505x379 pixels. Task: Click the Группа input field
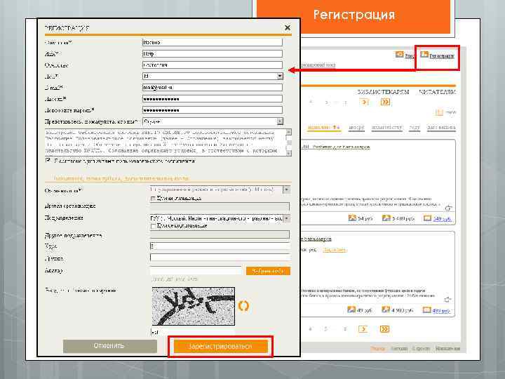point(220,258)
